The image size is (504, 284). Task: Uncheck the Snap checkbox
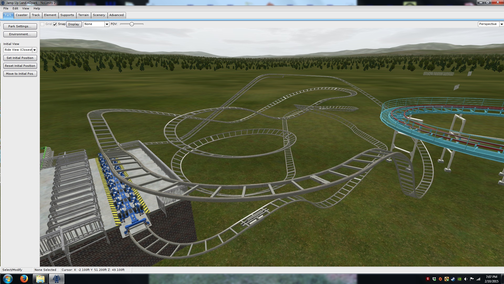[x=55, y=24]
